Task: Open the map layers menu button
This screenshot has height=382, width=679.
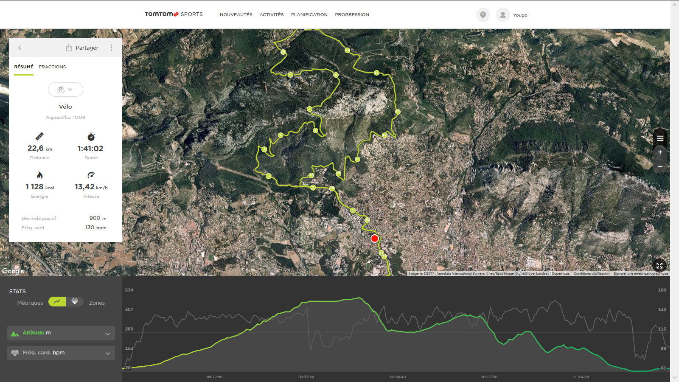Action: (x=660, y=138)
